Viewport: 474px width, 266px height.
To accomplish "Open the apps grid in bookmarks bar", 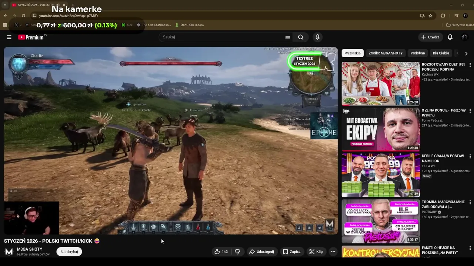I will [x=5, y=25].
